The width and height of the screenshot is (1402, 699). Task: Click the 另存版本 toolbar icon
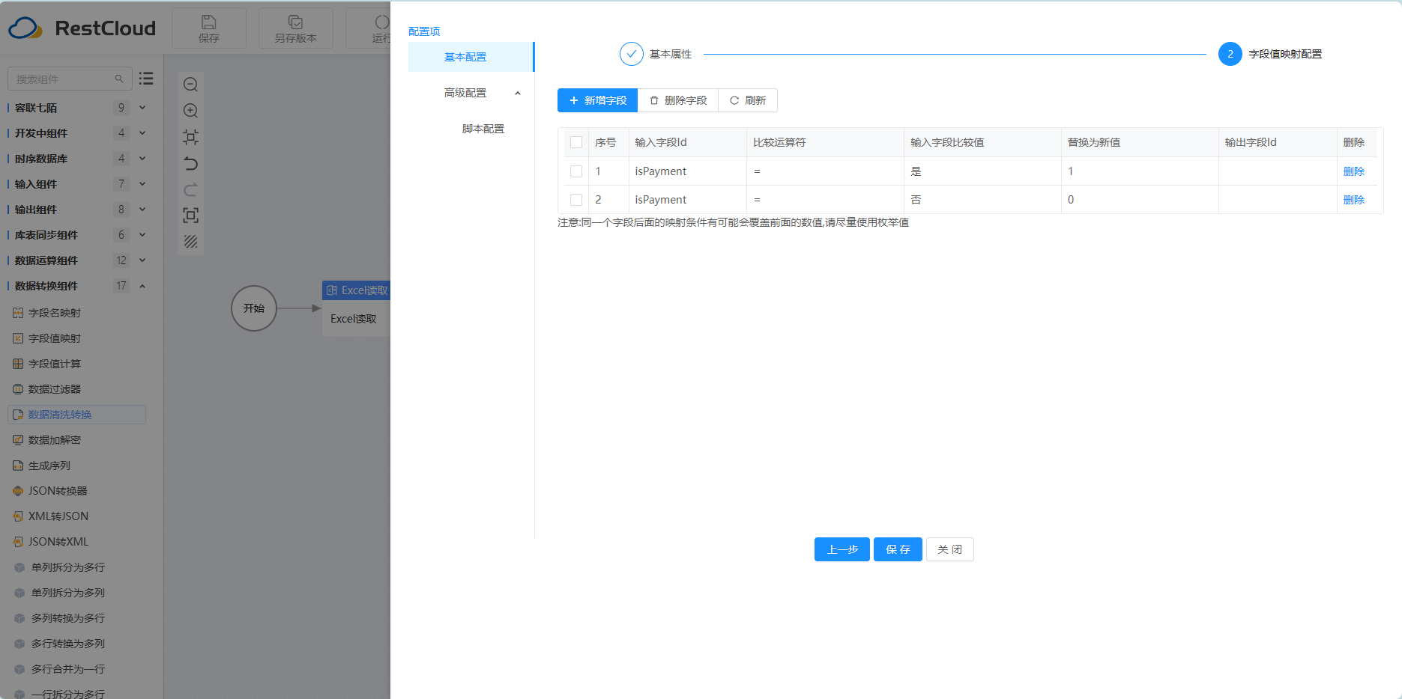(x=296, y=28)
